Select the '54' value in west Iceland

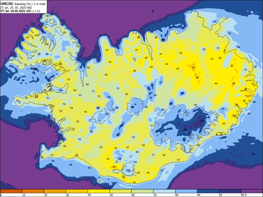[72, 108]
